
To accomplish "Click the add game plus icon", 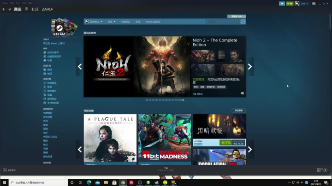I will point(5,170).
